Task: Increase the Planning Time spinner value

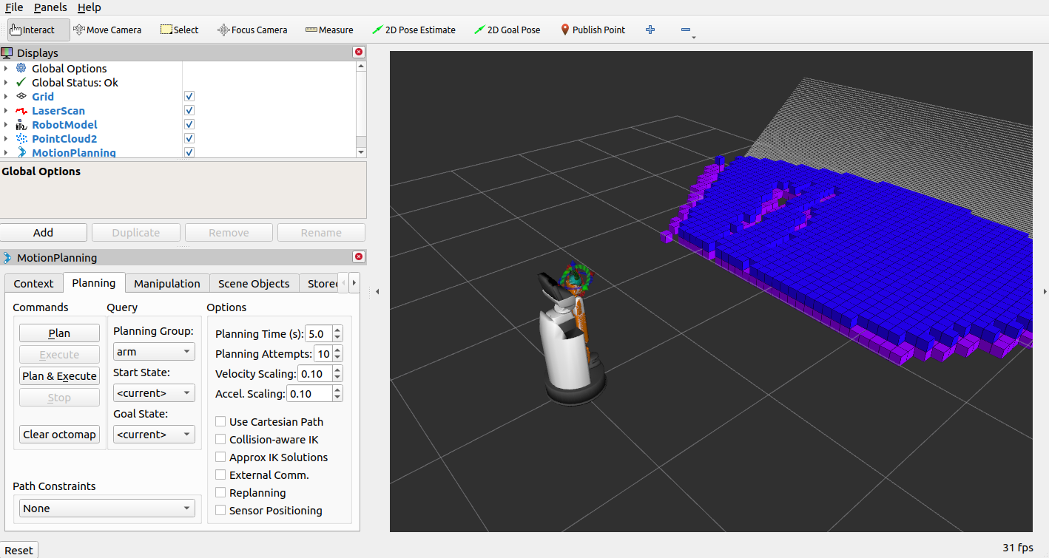Action: [338, 330]
